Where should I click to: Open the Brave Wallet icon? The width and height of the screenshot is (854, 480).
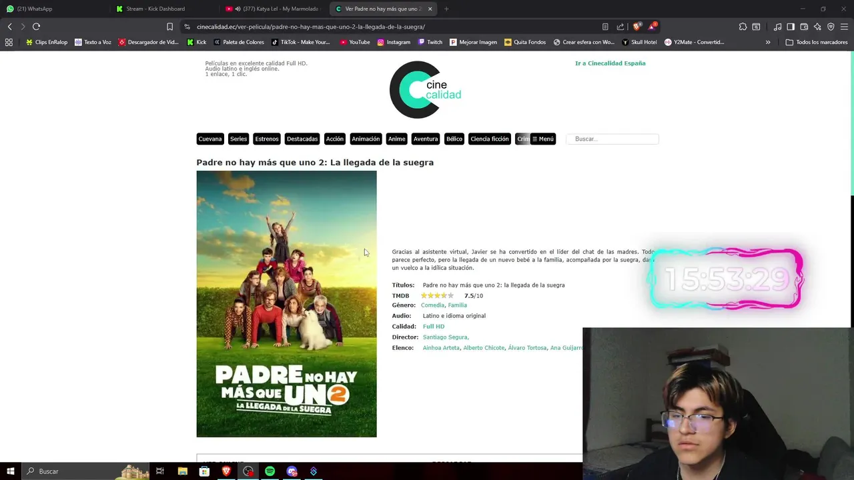(804, 27)
